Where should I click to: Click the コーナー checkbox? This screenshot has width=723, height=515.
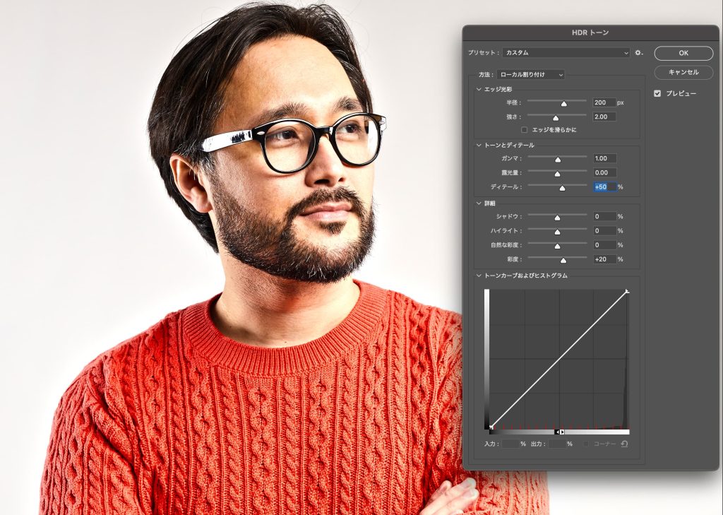pos(587,444)
